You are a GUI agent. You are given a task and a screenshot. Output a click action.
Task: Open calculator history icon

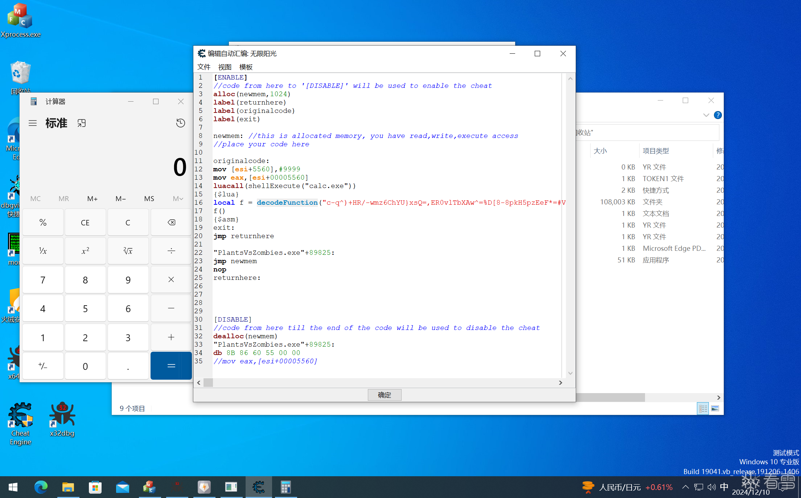click(180, 123)
